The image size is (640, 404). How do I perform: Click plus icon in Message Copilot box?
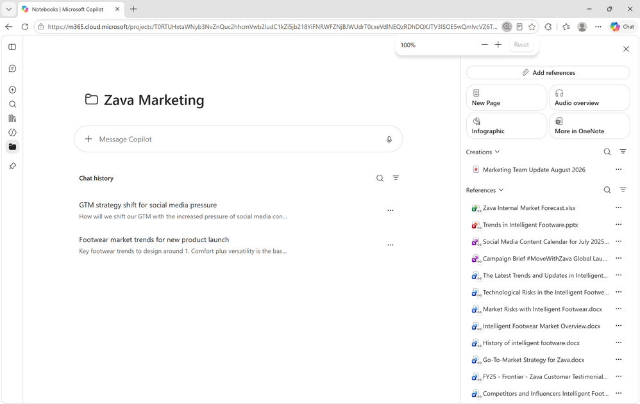point(88,139)
